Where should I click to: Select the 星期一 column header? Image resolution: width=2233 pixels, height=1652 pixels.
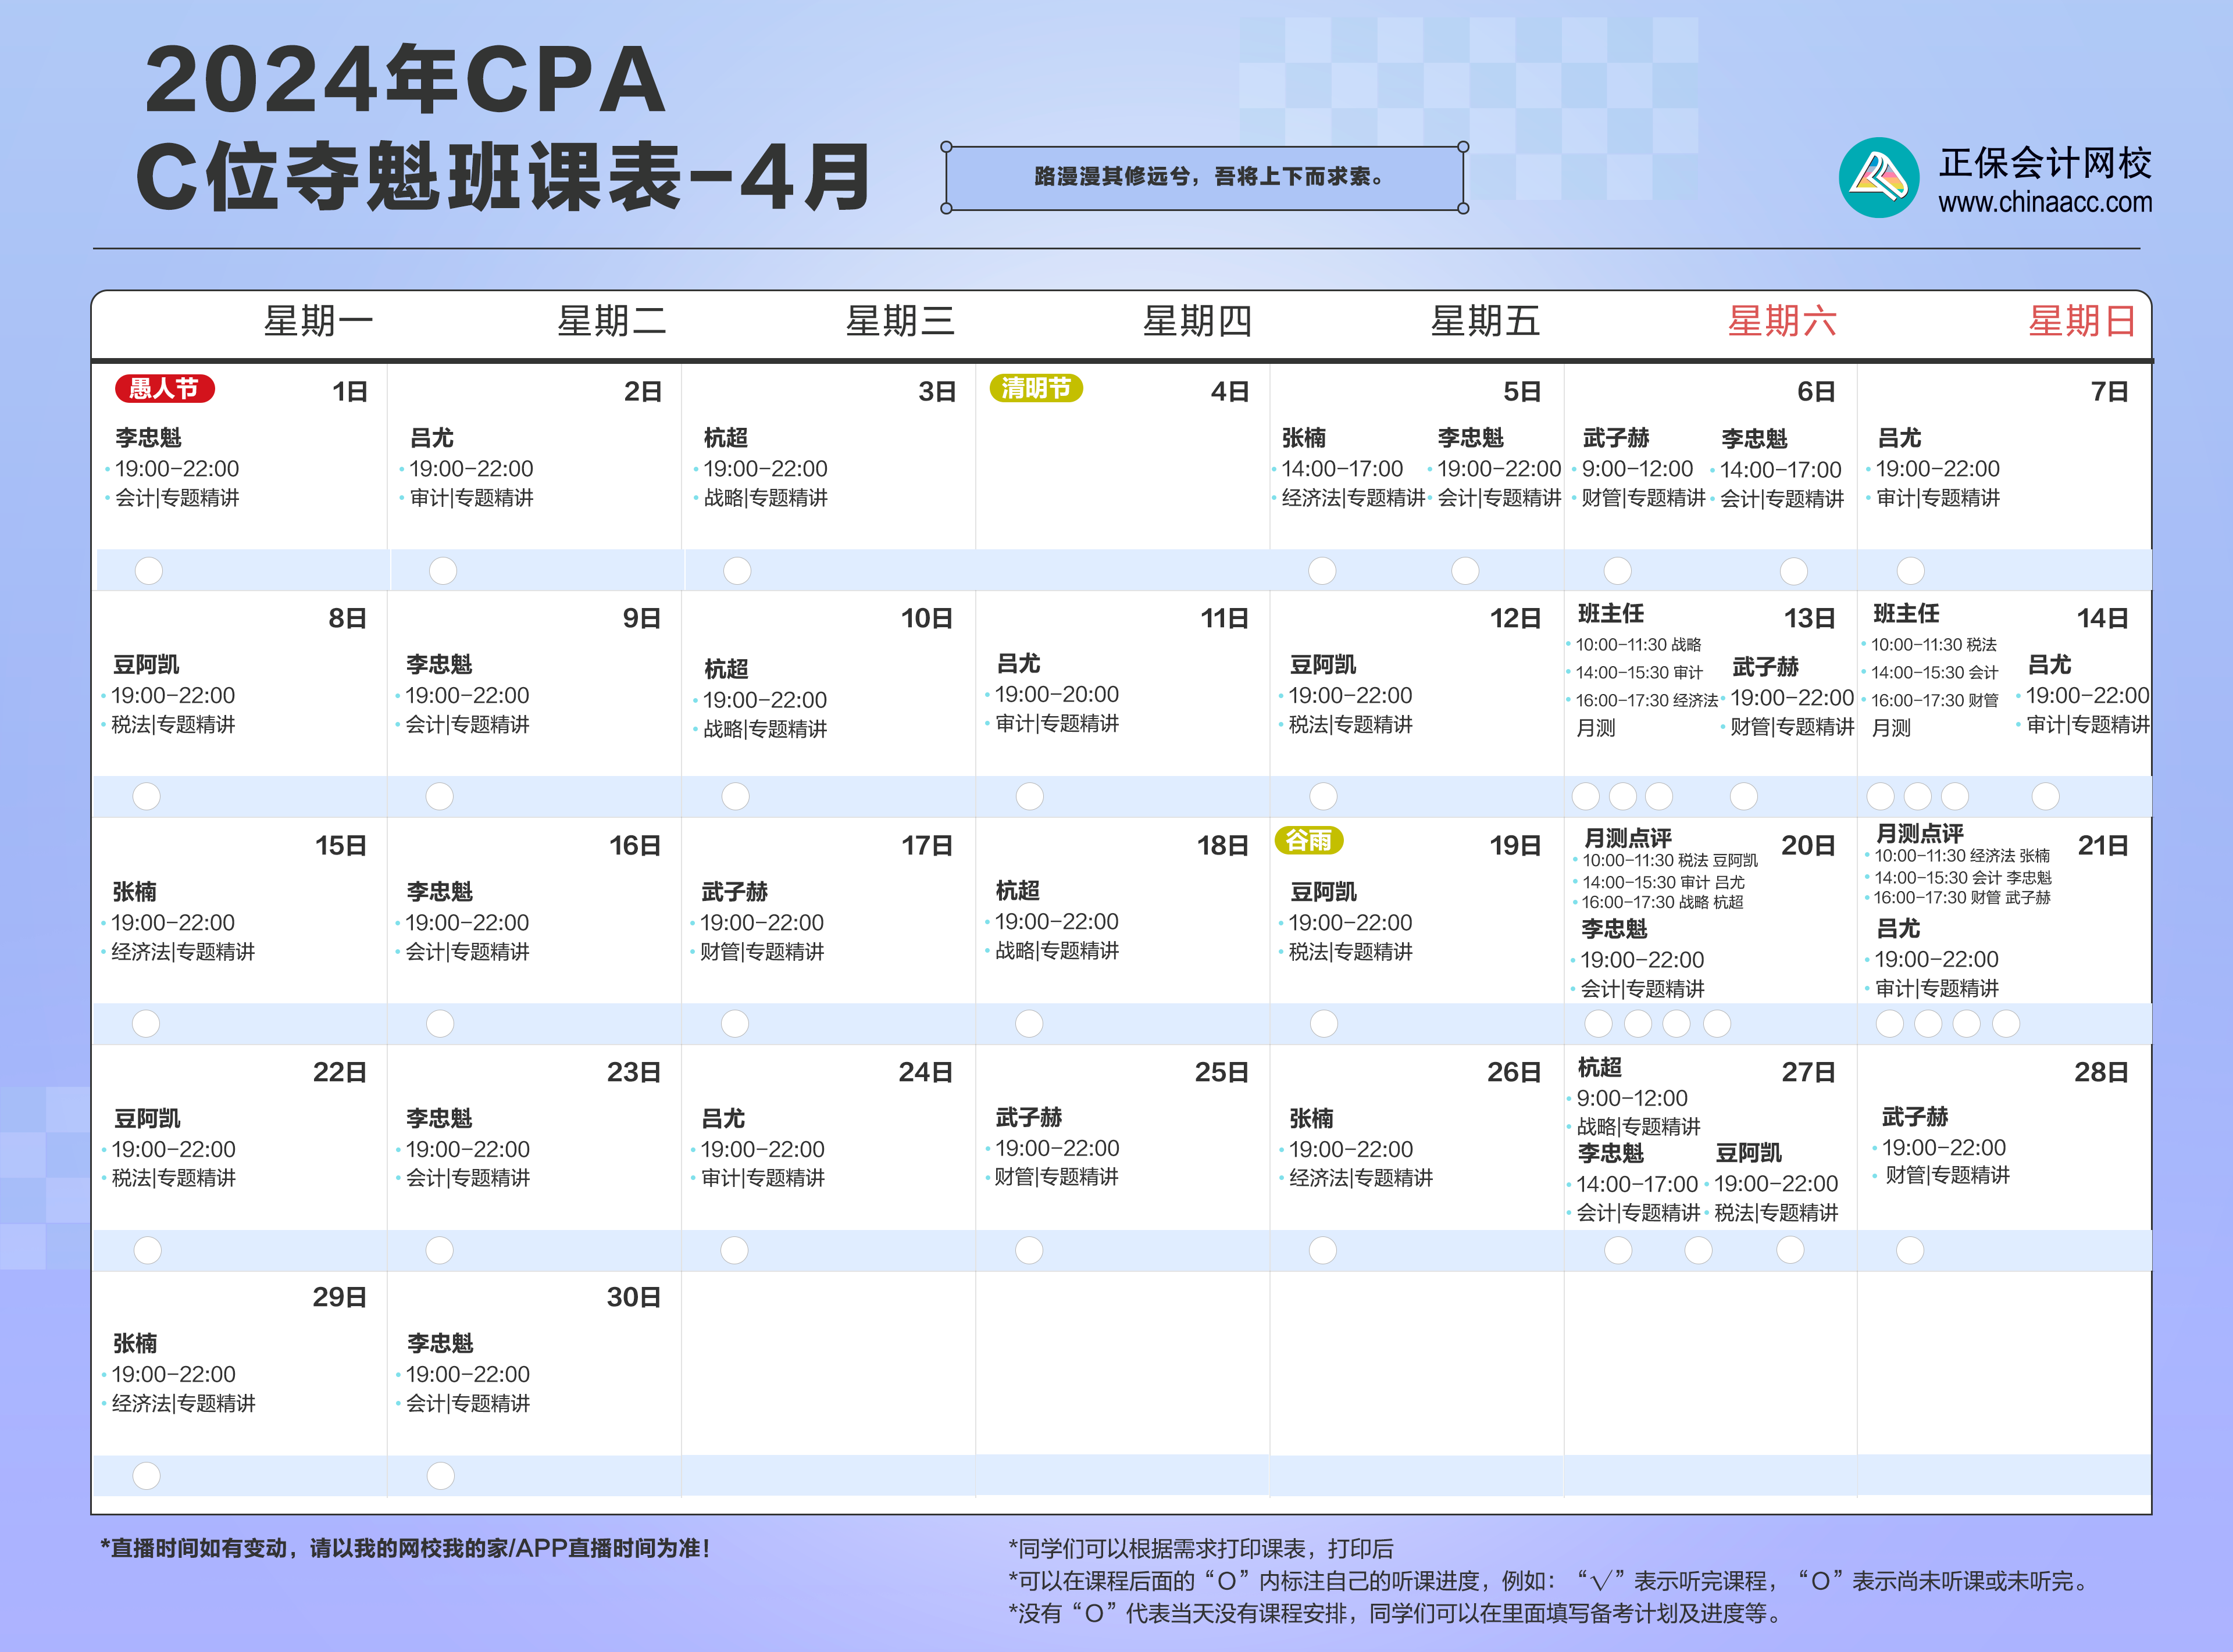[318, 322]
